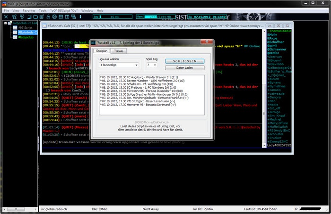Click irc.global-radio.ch in status bar
Viewport: 331px width, 214px height.
54,209
